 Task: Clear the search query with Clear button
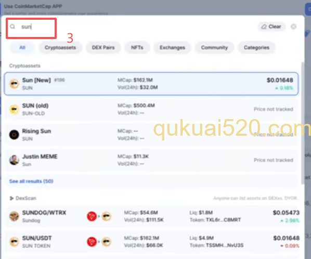point(271,27)
